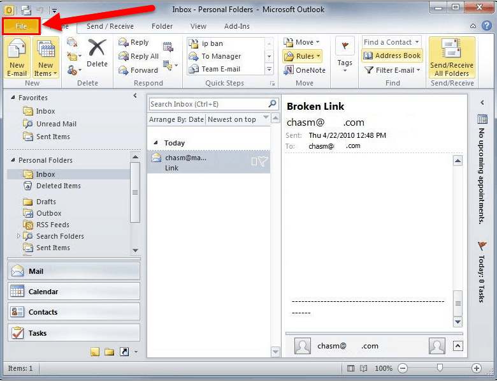Switch to Mail view
This screenshot has height=381, width=497.
[73, 271]
